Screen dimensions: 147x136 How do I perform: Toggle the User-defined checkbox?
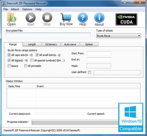pyautogui.click(x=90, y=72)
